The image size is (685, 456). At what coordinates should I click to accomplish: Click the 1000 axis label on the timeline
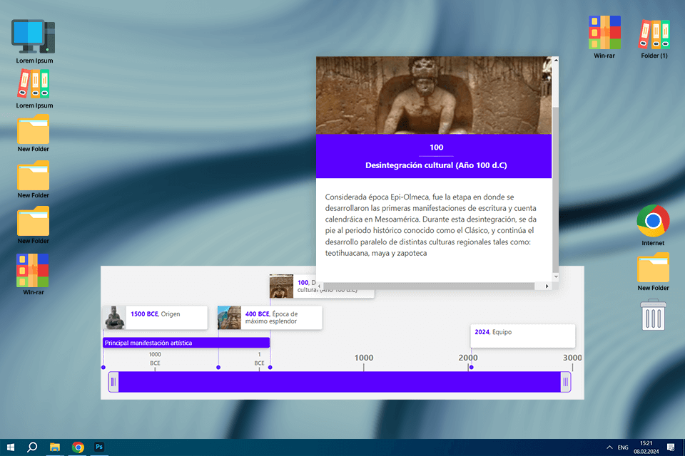coord(364,358)
